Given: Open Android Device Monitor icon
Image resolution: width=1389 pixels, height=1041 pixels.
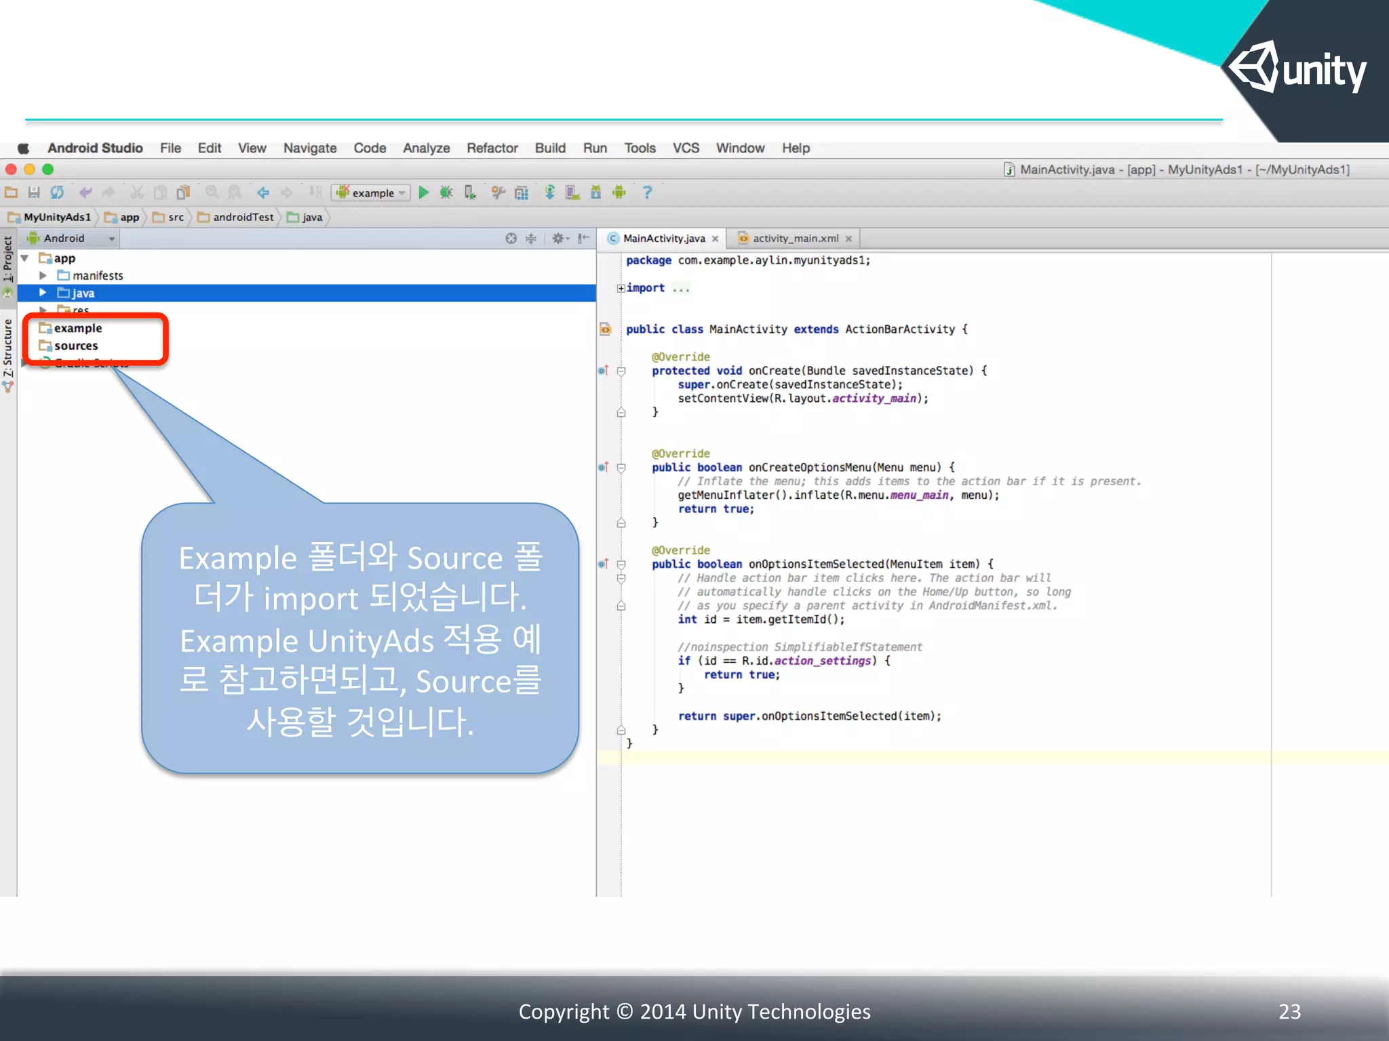Looking at the screenshot, I should (619, 193).
